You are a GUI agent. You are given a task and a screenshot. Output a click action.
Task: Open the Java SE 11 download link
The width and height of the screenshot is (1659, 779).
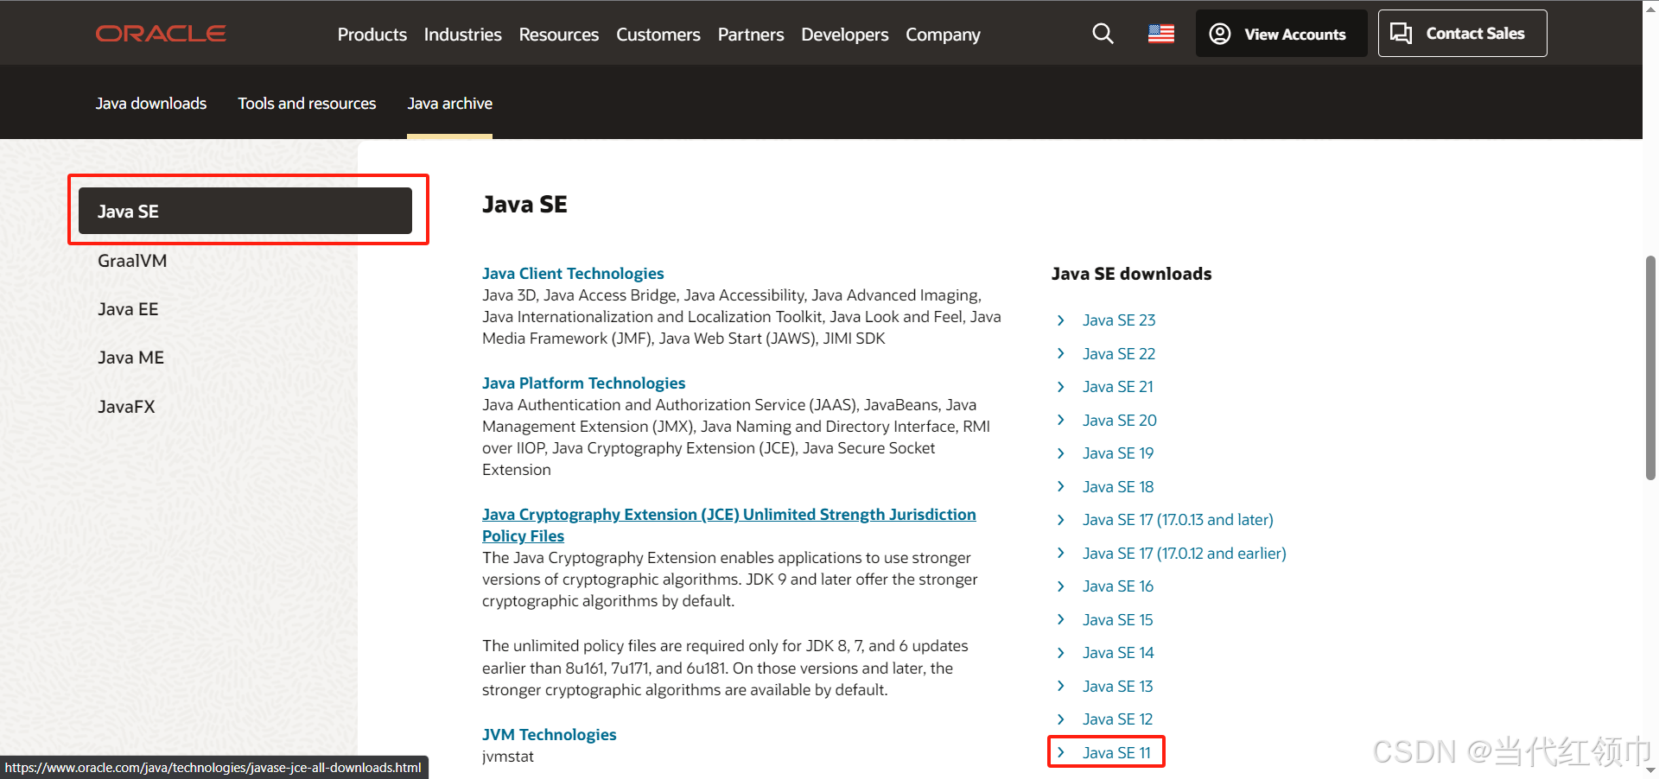coord(1116,753)
